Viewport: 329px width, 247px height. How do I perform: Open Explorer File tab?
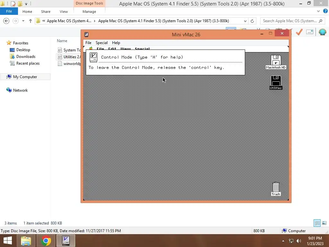pyautogui.click(x=9, y=11)
